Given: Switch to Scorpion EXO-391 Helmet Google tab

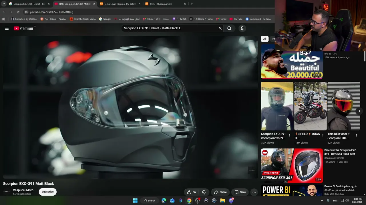Looking at the screenshot, I should [x=29, y=4].
